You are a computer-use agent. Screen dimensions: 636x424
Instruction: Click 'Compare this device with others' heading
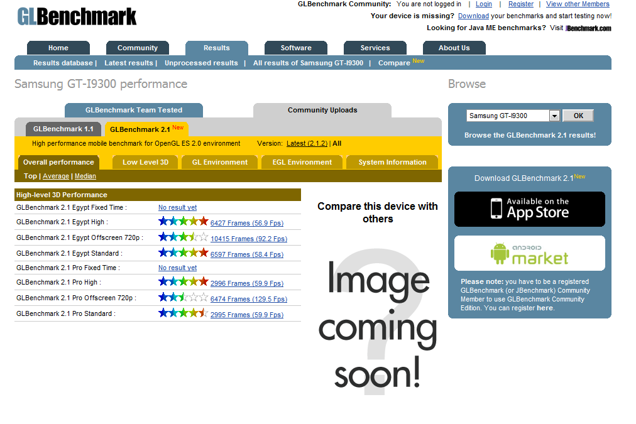click(378, 212)
